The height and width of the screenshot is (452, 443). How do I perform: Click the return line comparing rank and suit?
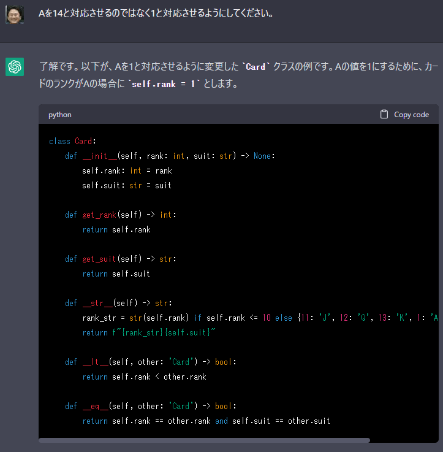206,421
